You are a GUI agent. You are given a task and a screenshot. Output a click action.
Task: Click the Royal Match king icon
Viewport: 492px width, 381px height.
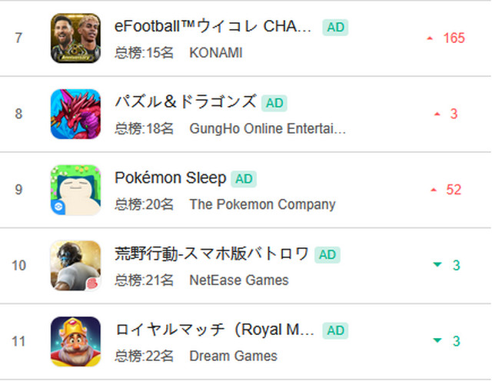point(75,341)
